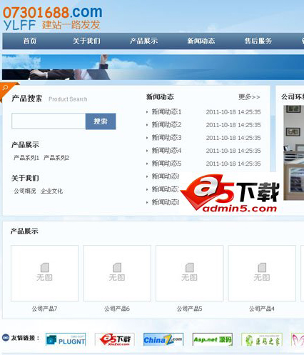
Task: Open news item 新闻动态2
Action: tap(166, 125)
